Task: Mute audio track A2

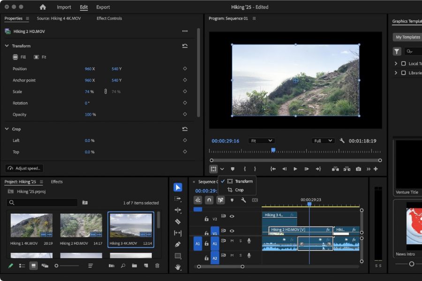Action: click(232, 255)
